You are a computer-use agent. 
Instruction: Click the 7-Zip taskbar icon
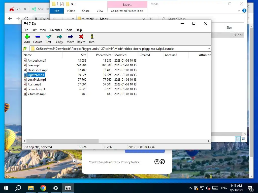[x=68, y=188]
